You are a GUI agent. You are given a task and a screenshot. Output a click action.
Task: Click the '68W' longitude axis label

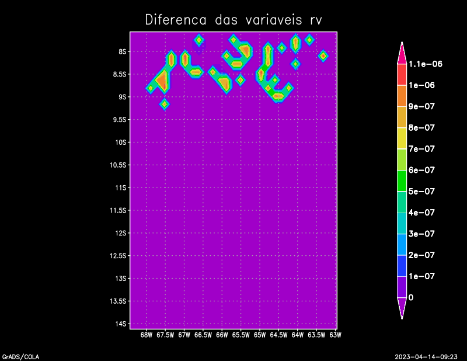[x=147, y=335]
